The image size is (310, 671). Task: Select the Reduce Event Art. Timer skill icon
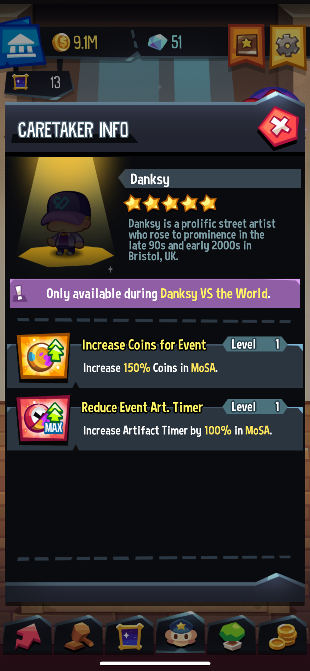[x=44, y=419]
